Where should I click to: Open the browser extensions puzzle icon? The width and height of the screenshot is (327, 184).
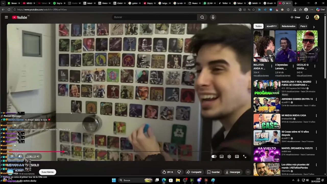[x=288, y=9]
